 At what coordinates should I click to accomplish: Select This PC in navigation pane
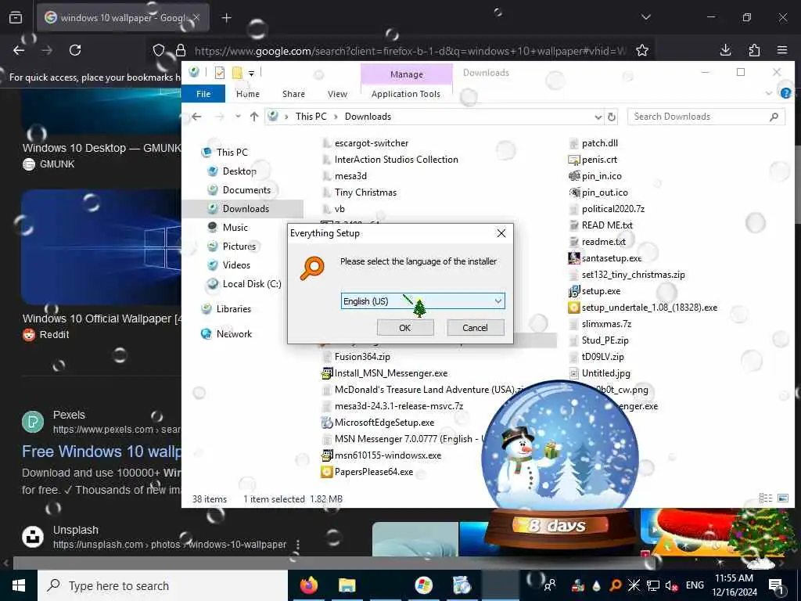click(232, 153)
